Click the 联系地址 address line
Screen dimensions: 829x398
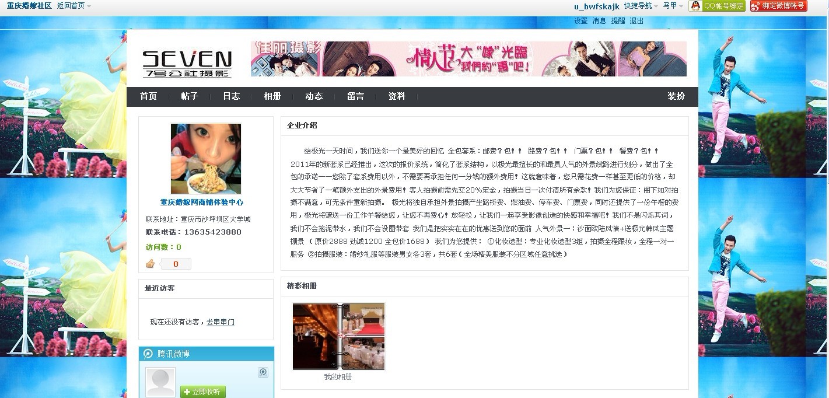point(198,219)
